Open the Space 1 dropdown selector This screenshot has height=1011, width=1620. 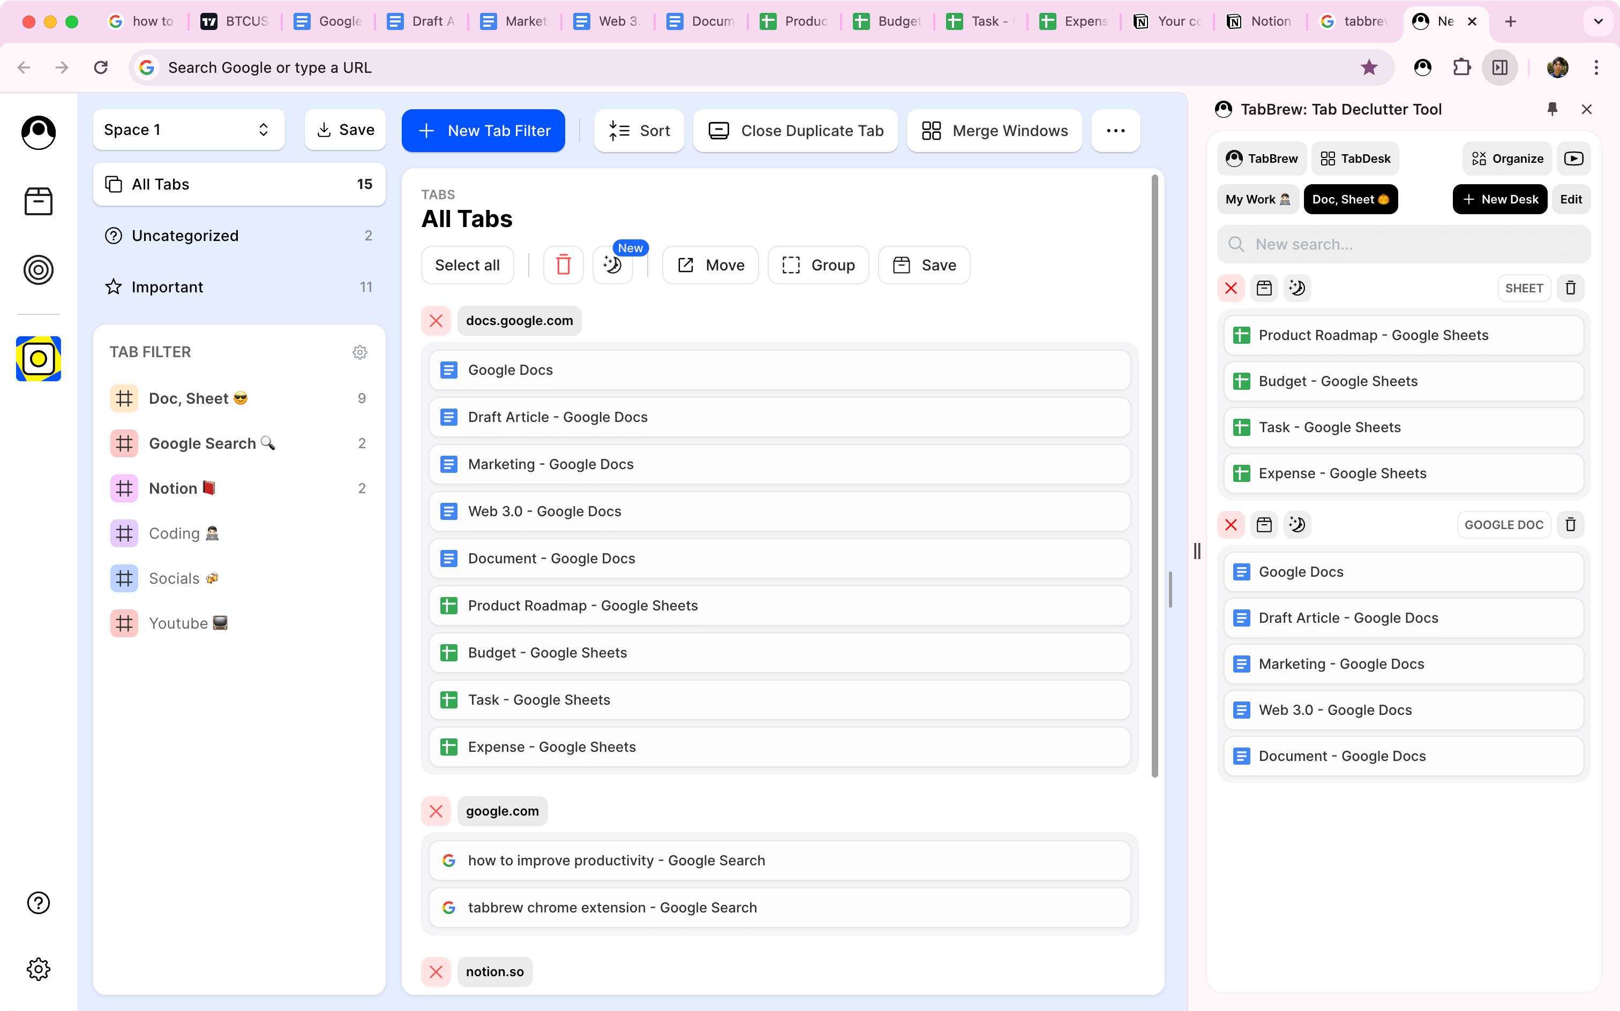coord(188,130)
